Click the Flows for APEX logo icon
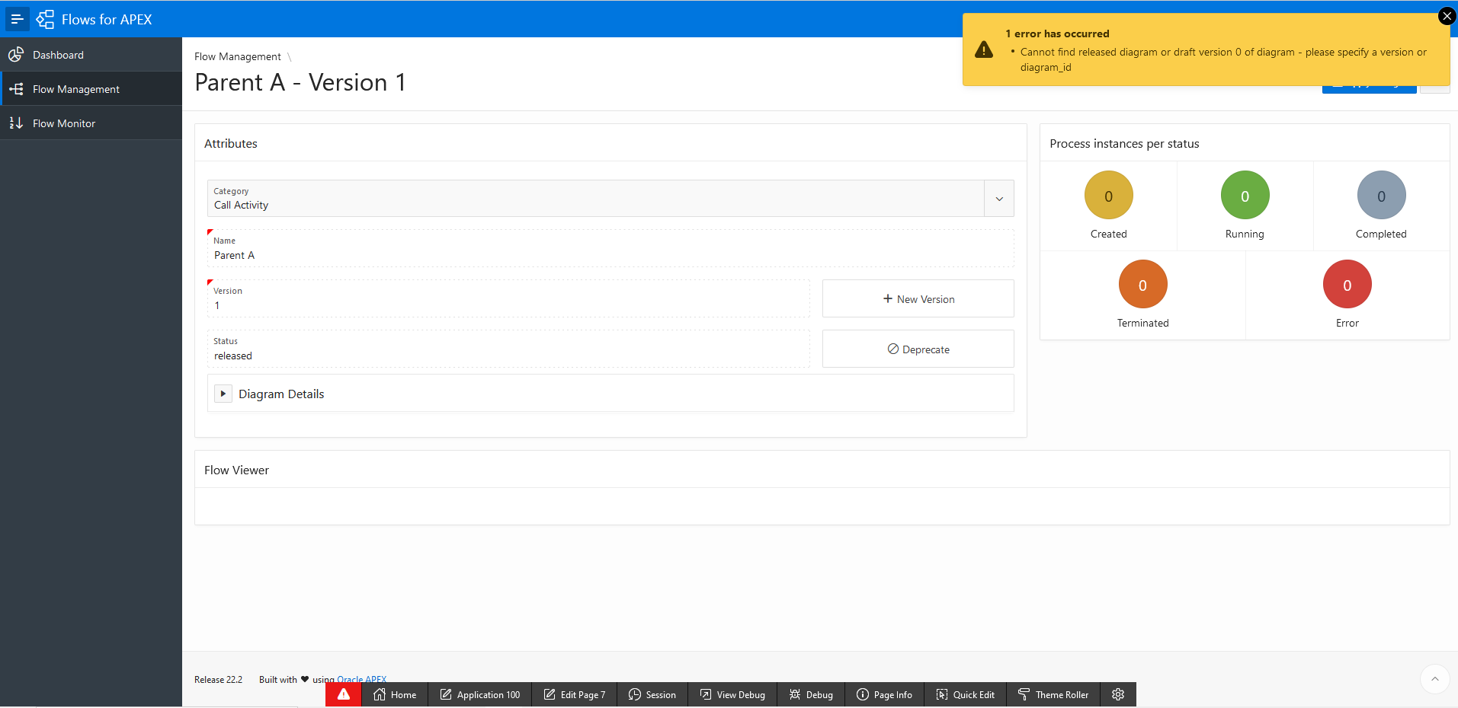Viewport: 1458px width, 708px height. point(45,19)
